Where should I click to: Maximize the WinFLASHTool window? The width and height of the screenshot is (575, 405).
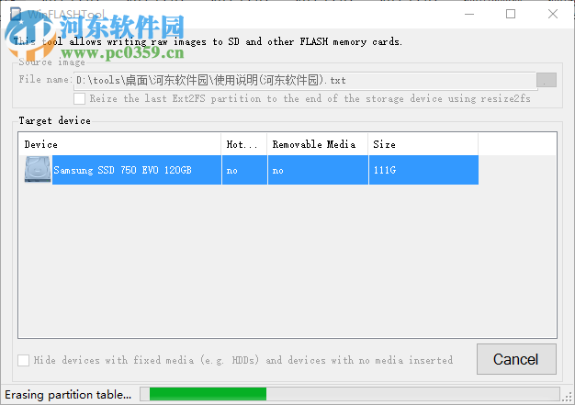[511, 14]
